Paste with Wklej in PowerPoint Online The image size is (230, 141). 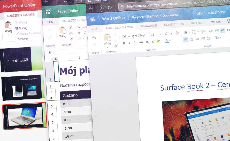coord(8,27)
